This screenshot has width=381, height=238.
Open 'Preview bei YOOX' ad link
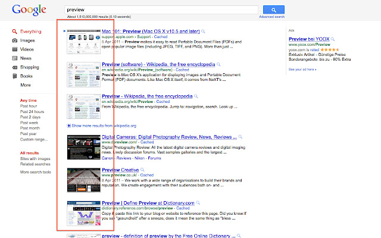tap(309, 39)
